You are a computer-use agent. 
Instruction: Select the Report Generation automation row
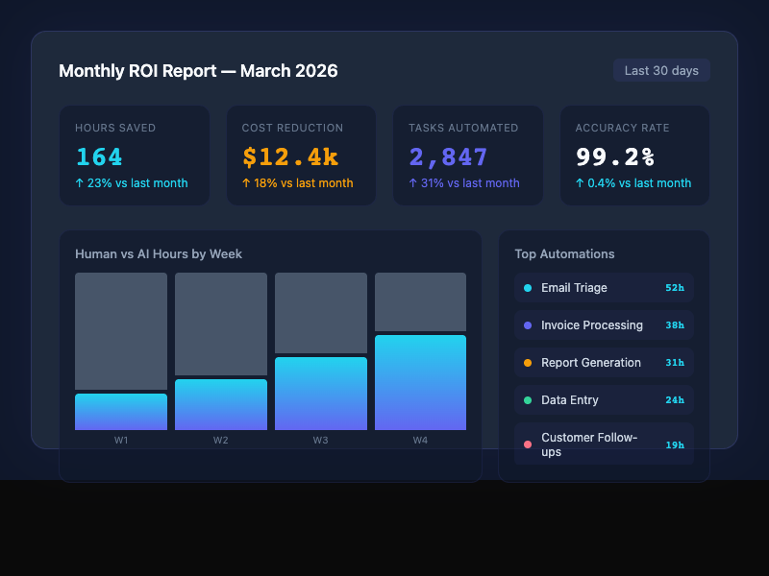coord(605,363)
